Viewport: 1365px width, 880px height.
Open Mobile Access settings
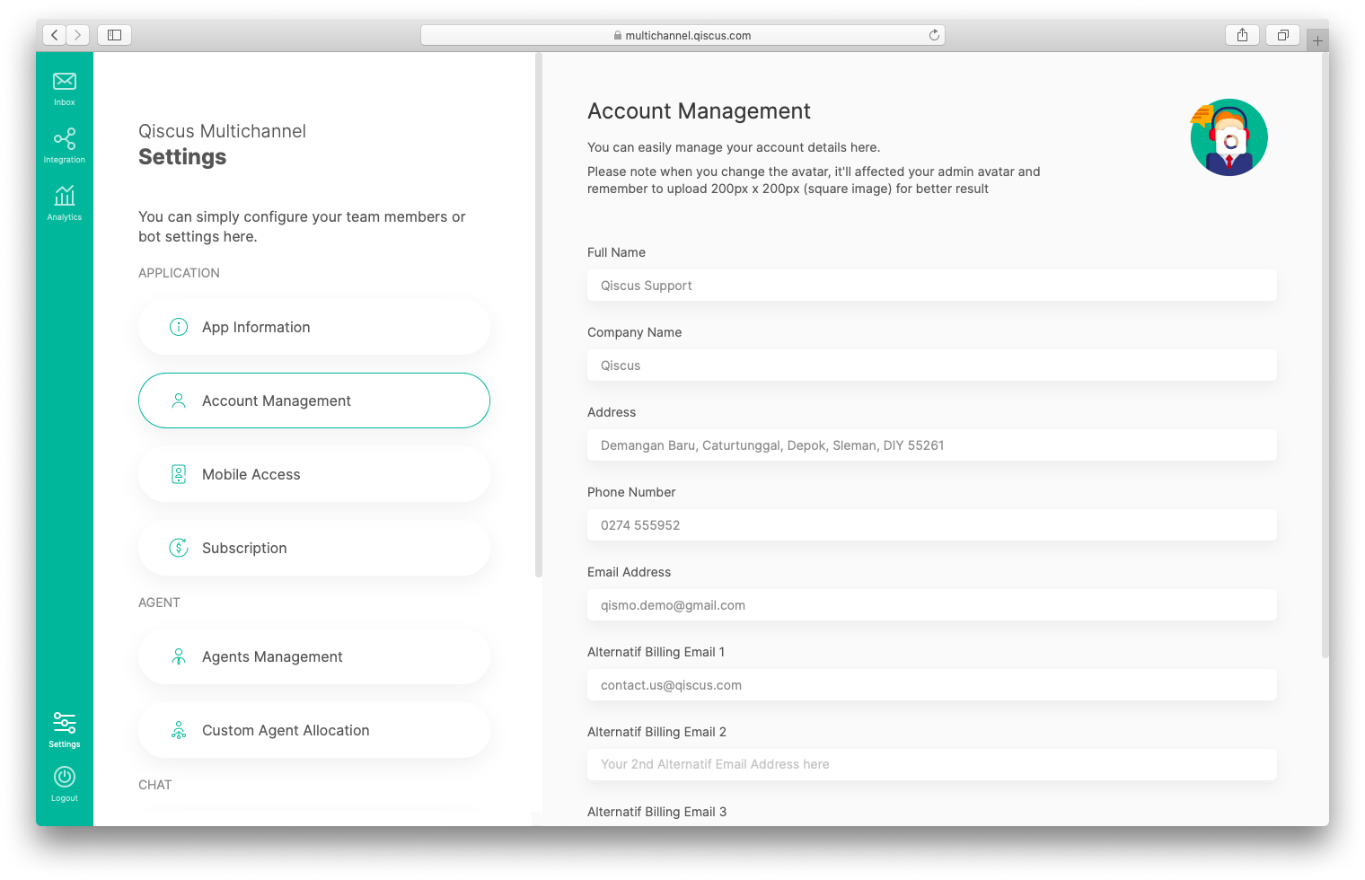(314, 474)
